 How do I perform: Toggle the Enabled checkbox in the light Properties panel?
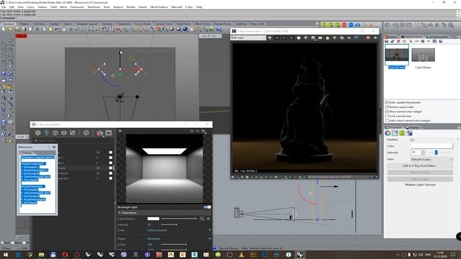pos(412,140)
